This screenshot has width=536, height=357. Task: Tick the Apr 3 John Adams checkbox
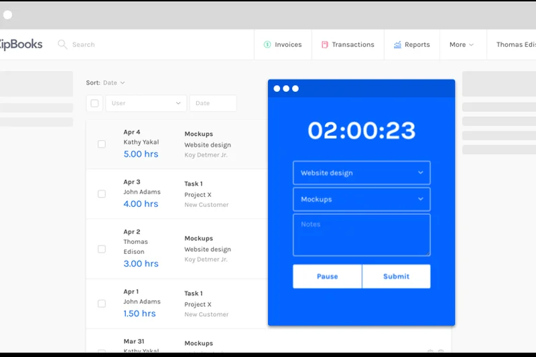[x=102, y=194]
